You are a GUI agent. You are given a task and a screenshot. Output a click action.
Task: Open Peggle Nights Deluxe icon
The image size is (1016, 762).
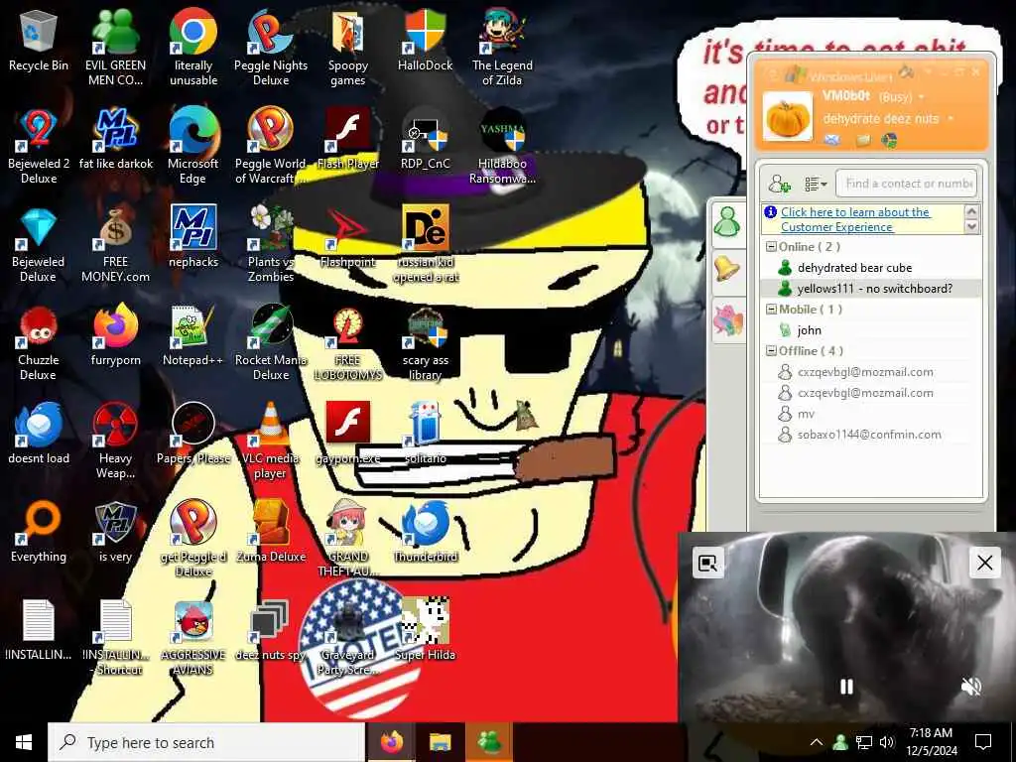tap(271, 47)
